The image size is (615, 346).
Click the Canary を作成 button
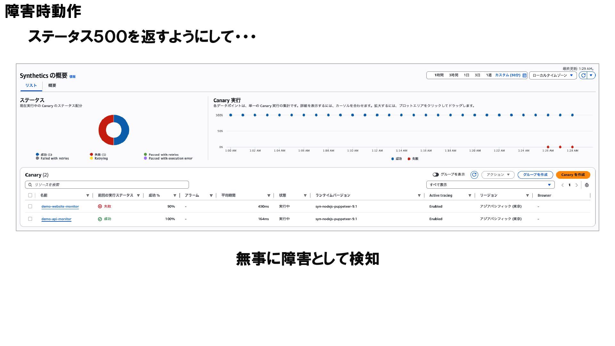[573, 175]
